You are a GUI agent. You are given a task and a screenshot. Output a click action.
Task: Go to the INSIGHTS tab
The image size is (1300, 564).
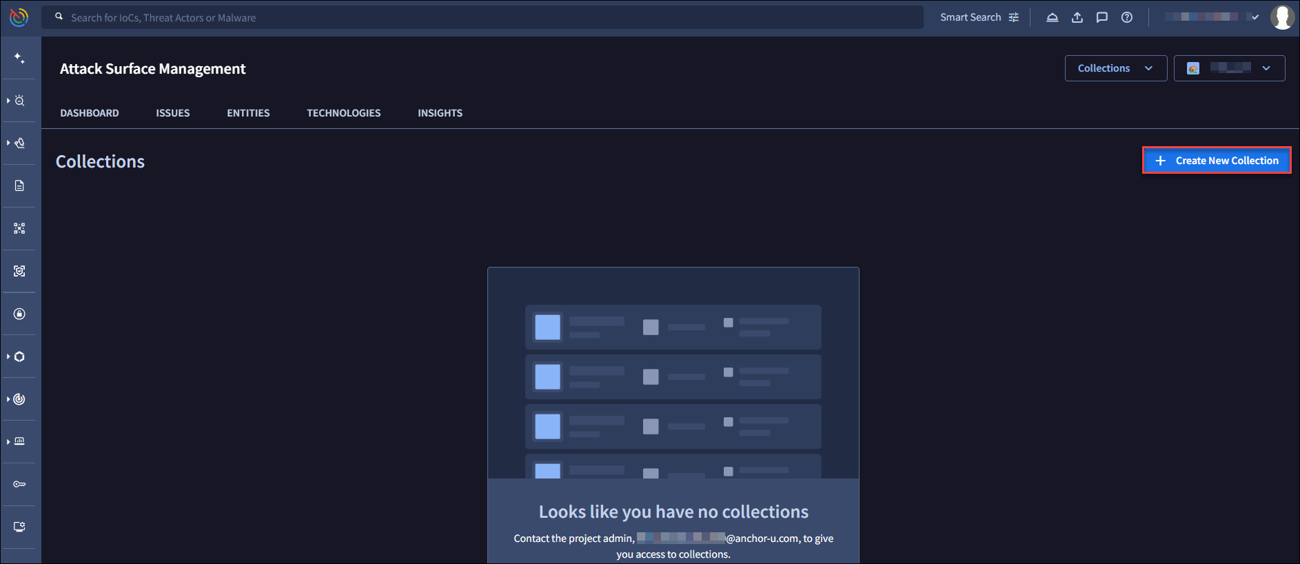(440, 113)
